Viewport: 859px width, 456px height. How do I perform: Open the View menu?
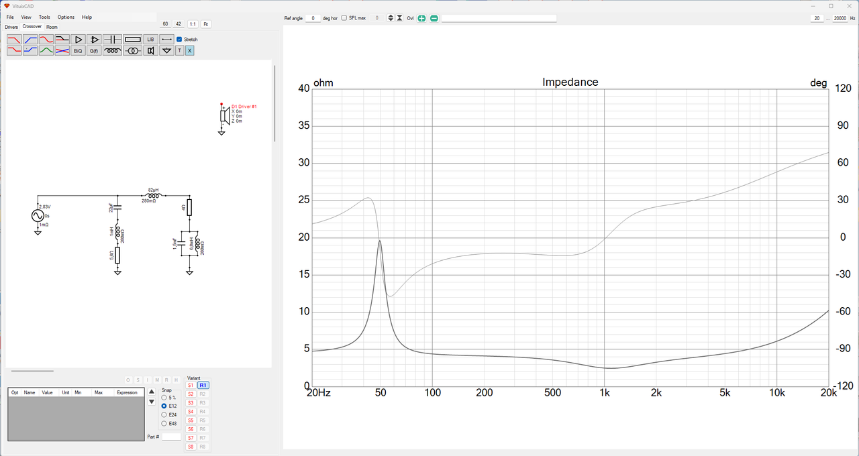[x=26, y=17]
